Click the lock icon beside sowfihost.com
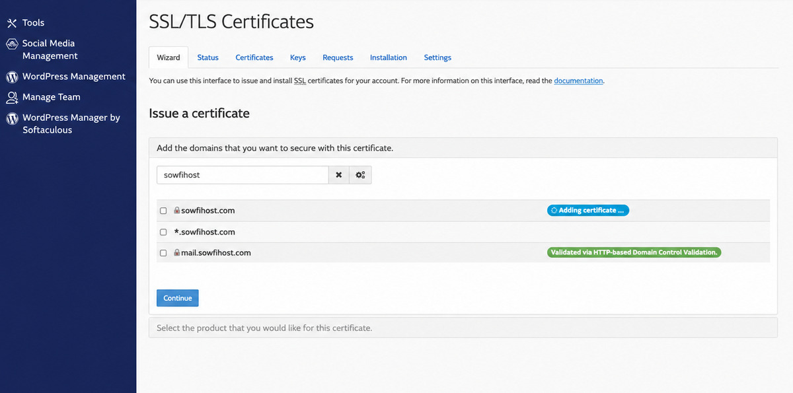The image size is (793, 393). (177, 211)
